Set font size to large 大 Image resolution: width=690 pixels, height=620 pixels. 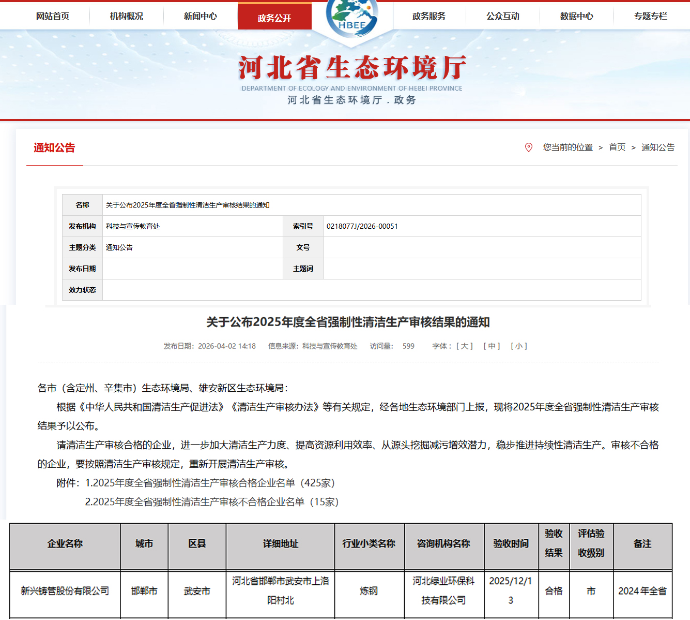[464, 346]
